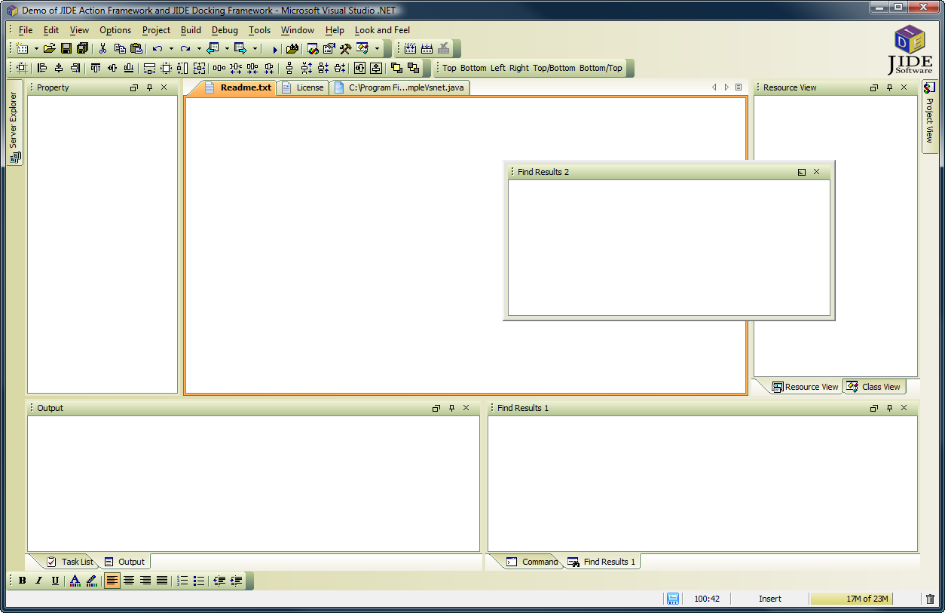This screenshot has width=945, height=613.
Task: Open the garbage collection trash icon
Action: (x=930, y=599)
